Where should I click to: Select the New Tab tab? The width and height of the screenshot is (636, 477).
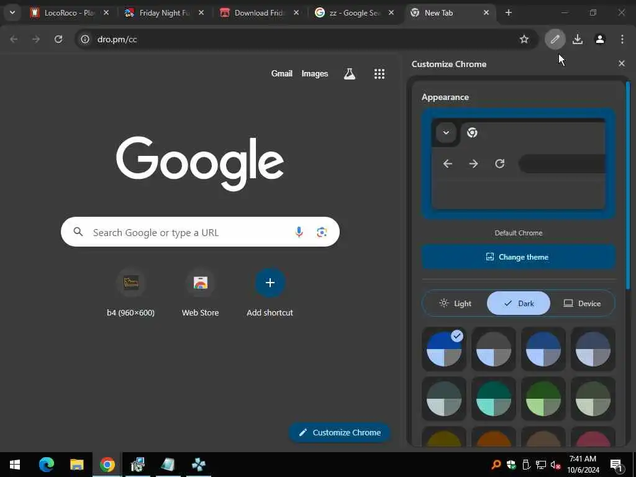[x=450, y=13]
